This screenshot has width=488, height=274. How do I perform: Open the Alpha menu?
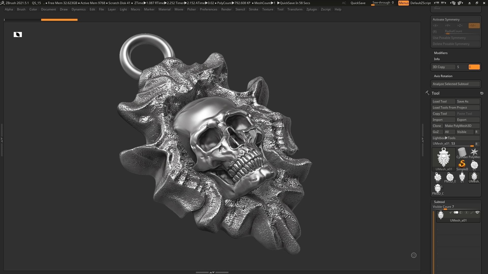[9, 9]
